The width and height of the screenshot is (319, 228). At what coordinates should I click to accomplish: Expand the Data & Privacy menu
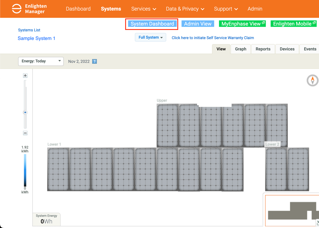tap(185, 9)
